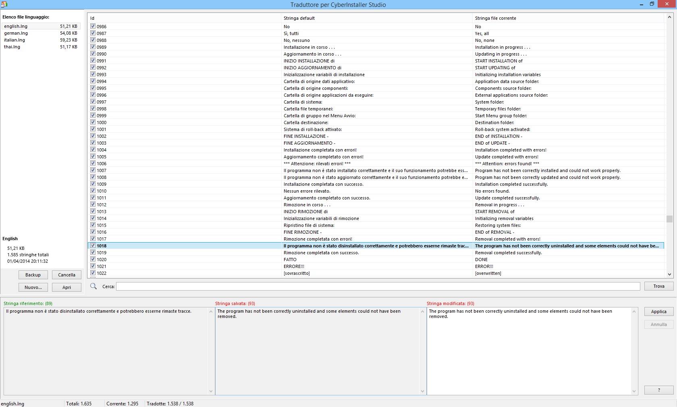Click the string list scrollbar thumb
The image size is (677, 407).
pyautogui.click(x=669, y=219)
